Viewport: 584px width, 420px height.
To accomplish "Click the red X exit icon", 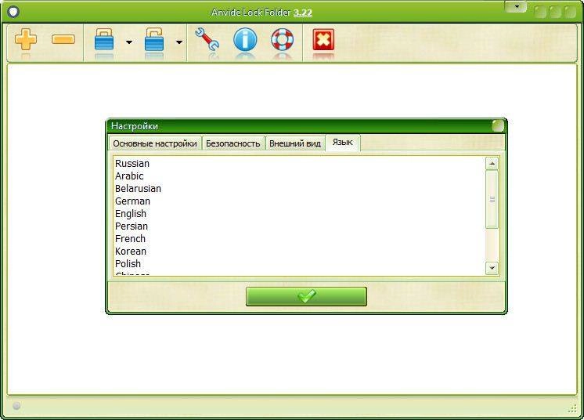I will pos(323,39).
